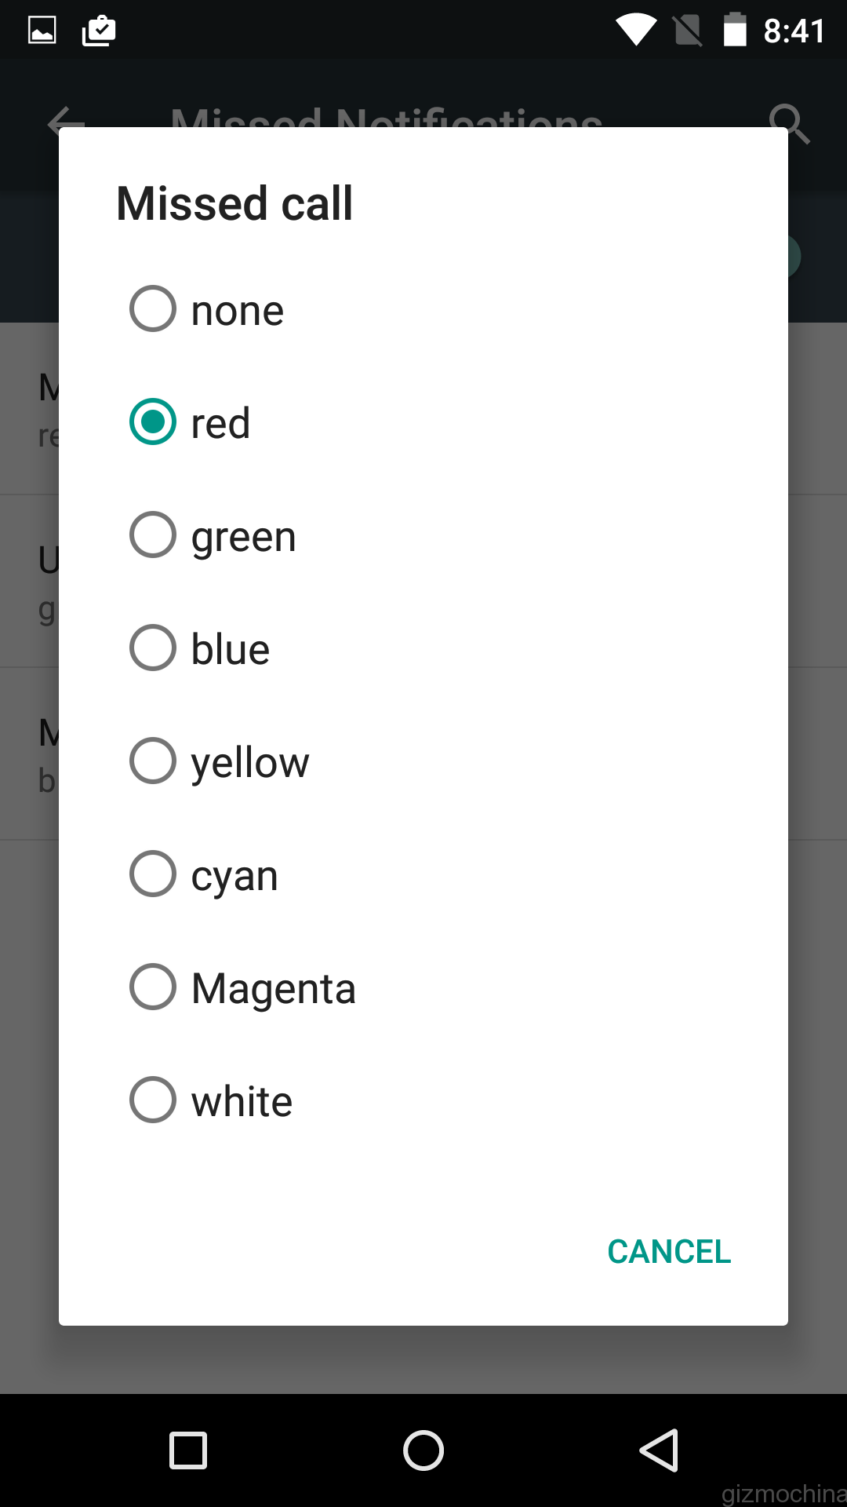
Task: Tap the briefcase checkmark notification icon
Action: (x=99, y=31)
